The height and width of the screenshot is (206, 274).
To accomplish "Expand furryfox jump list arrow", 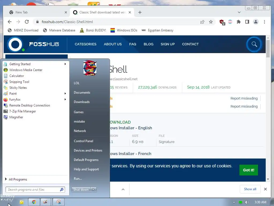I will pyautogui.click(x=65, y=99).
